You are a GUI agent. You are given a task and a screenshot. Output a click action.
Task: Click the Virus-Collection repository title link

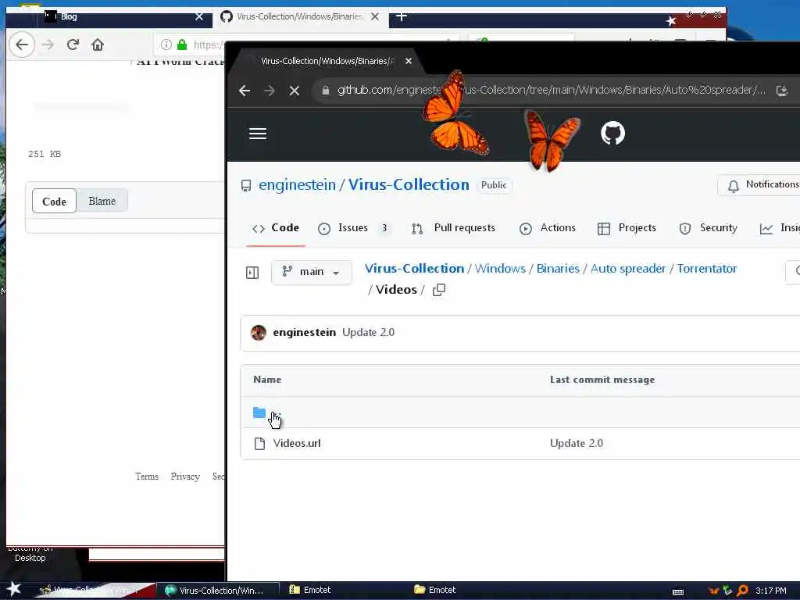tap(409, 184)
